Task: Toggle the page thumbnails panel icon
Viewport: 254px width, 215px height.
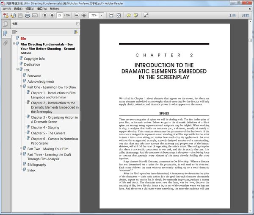Action: click(6, 24)
